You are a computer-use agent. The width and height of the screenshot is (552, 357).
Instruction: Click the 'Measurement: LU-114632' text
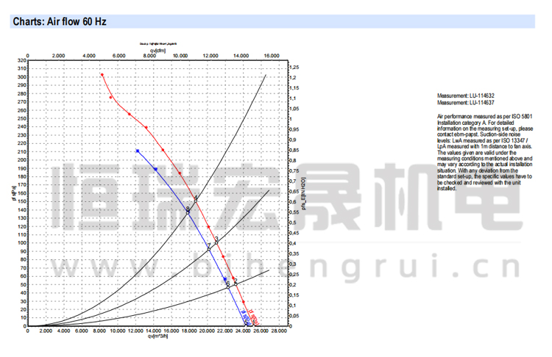point(465,96)
